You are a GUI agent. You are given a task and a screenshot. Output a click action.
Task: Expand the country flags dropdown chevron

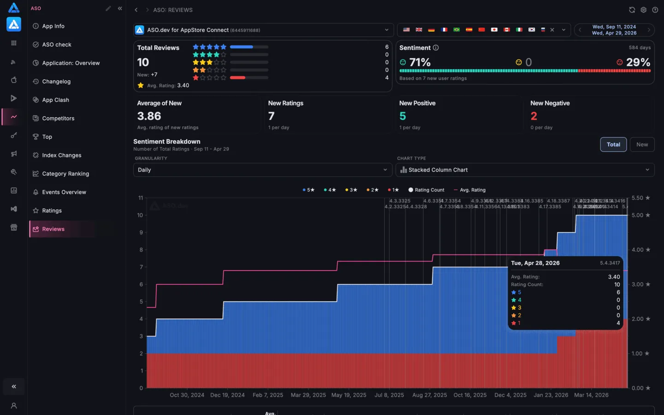tap(563, 30)
